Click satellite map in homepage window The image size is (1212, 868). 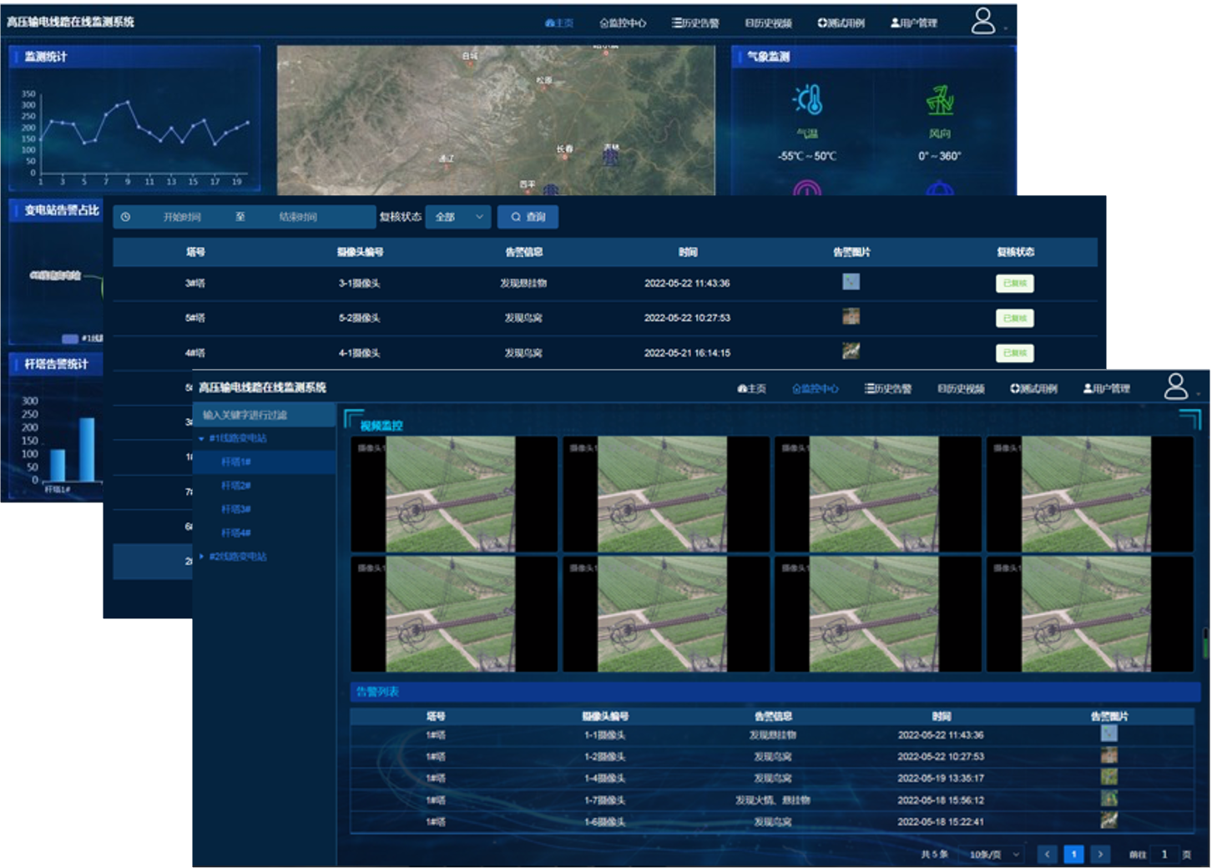[x=496, y=120]
